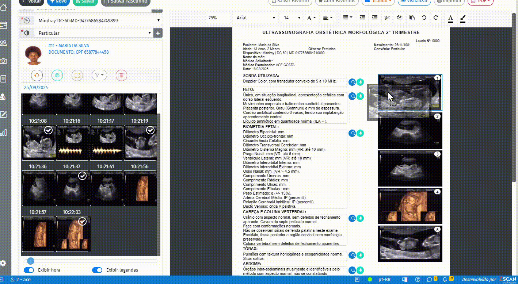Click Salvar rascunho button
Image resolution: width=518 pixels, height=284 pixels.
(x=126, y=2)
